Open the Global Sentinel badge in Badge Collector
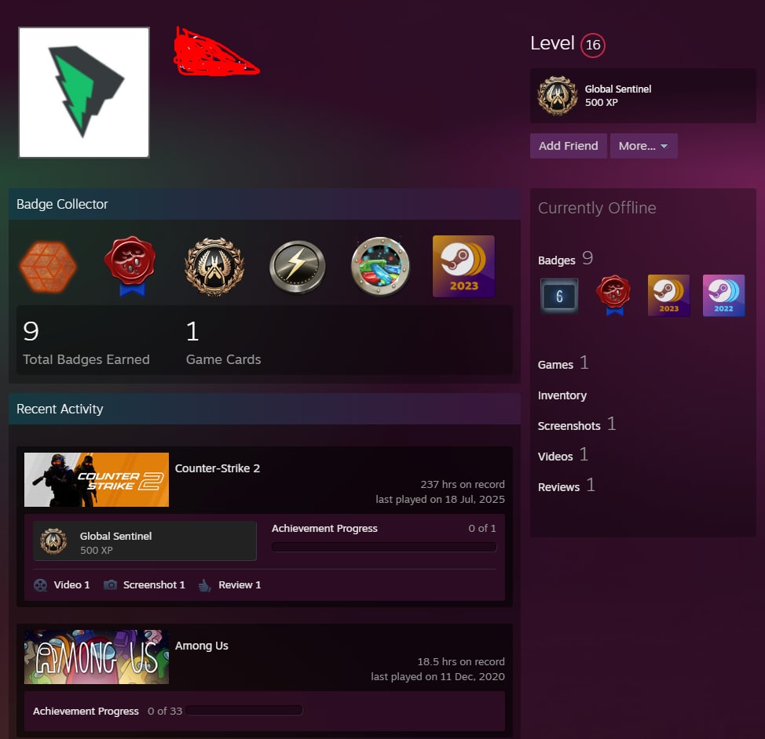The height and width of the screenshot is (739, 765). click(214, 267)
